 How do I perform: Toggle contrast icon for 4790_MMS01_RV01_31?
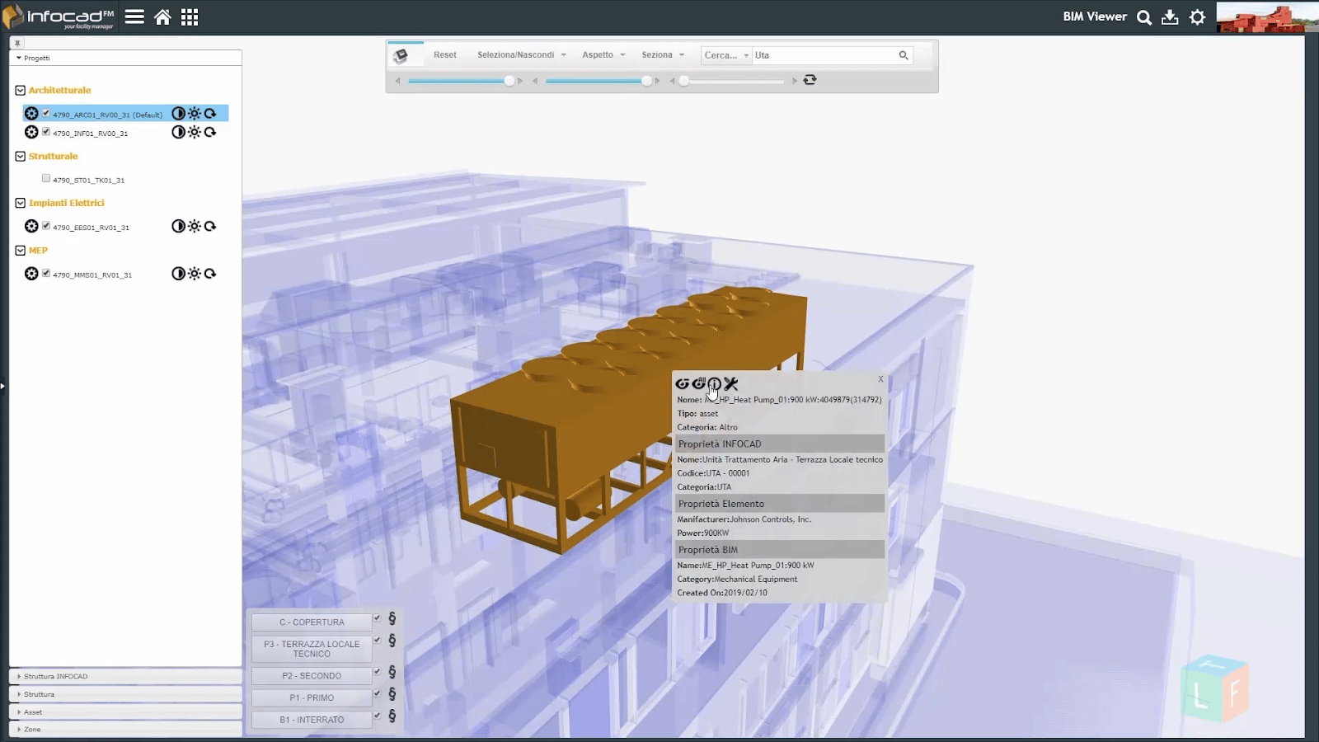(x=178, y=274)
